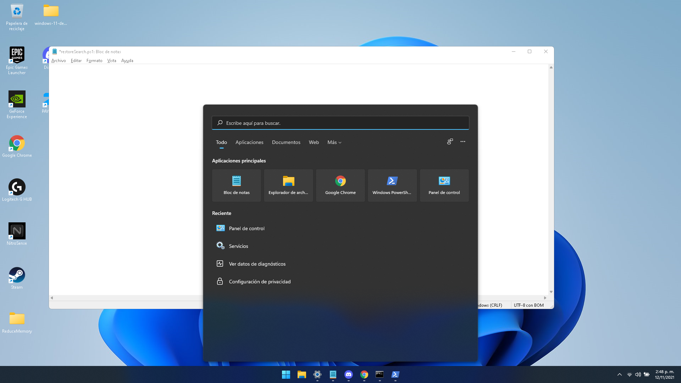Open Bloc de notas from top apps
Viewport: 681px width, 383px height.
point(236,185)
